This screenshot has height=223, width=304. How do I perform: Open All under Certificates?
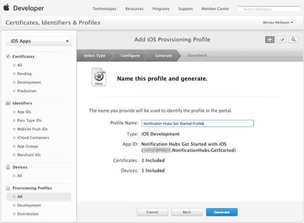point(20,65)
